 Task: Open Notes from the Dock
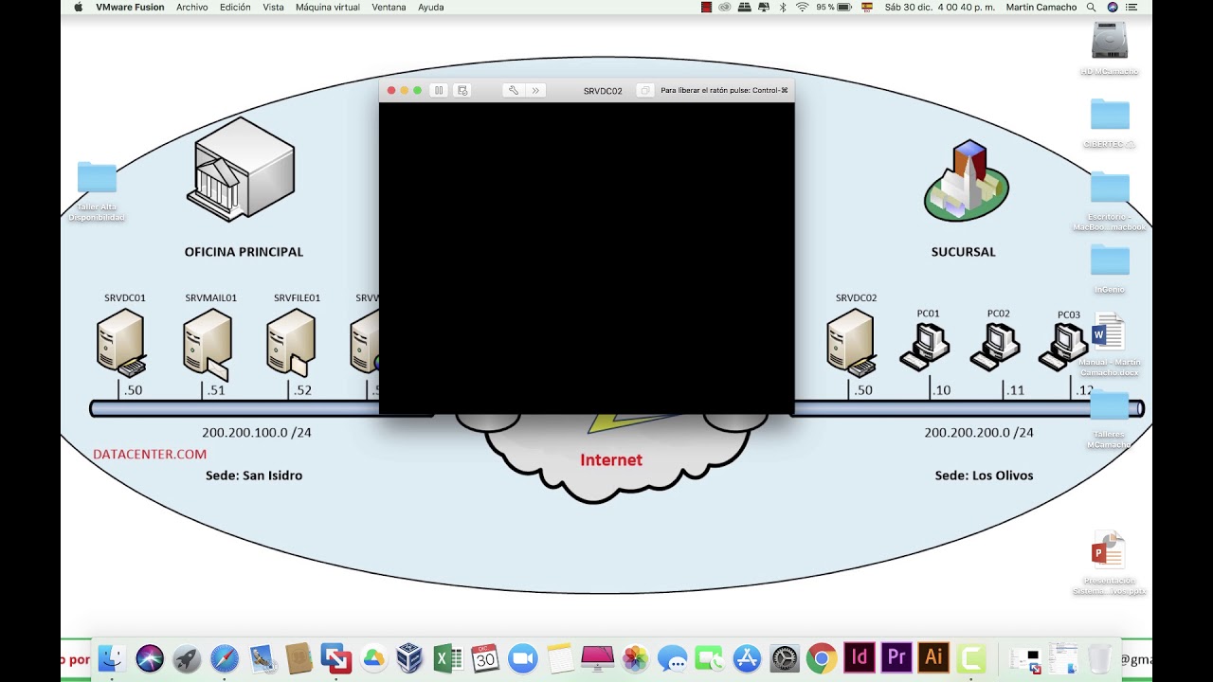point(560,657)
